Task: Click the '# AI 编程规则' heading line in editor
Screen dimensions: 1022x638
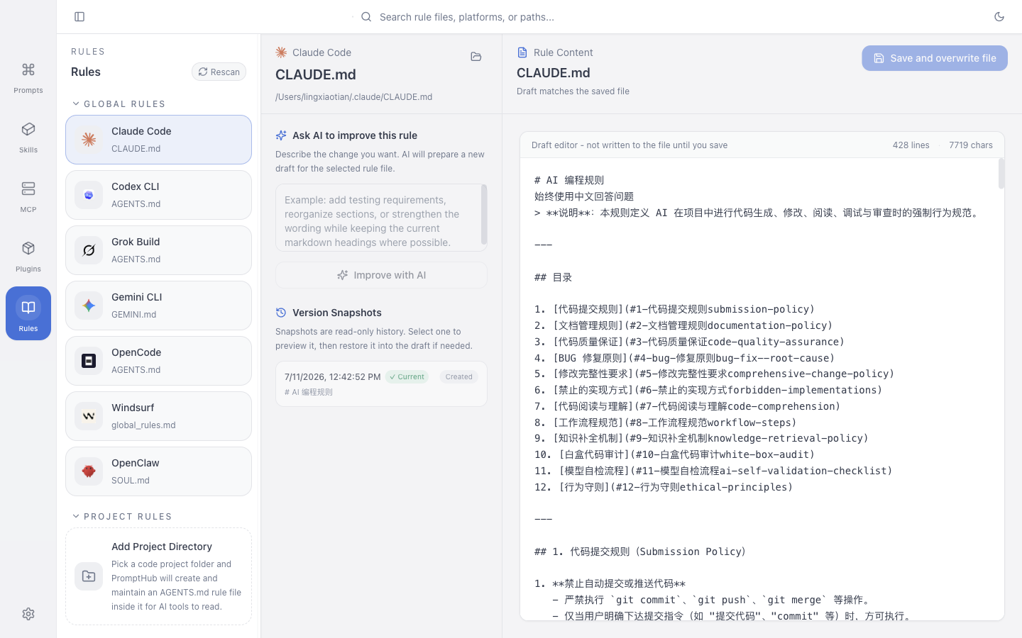Action: [x=569, y=180]
